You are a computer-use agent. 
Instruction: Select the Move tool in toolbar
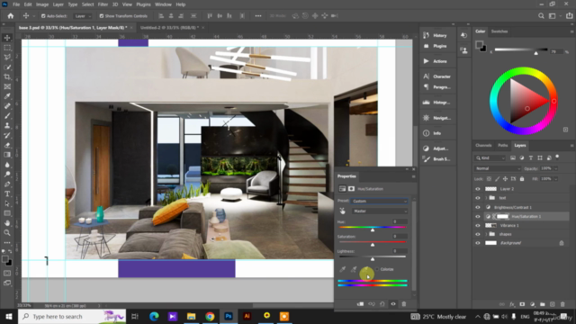pyautogui.click(x=7, y=38)
